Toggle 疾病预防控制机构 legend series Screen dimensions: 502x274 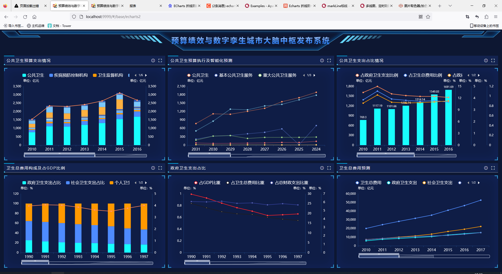69,75
